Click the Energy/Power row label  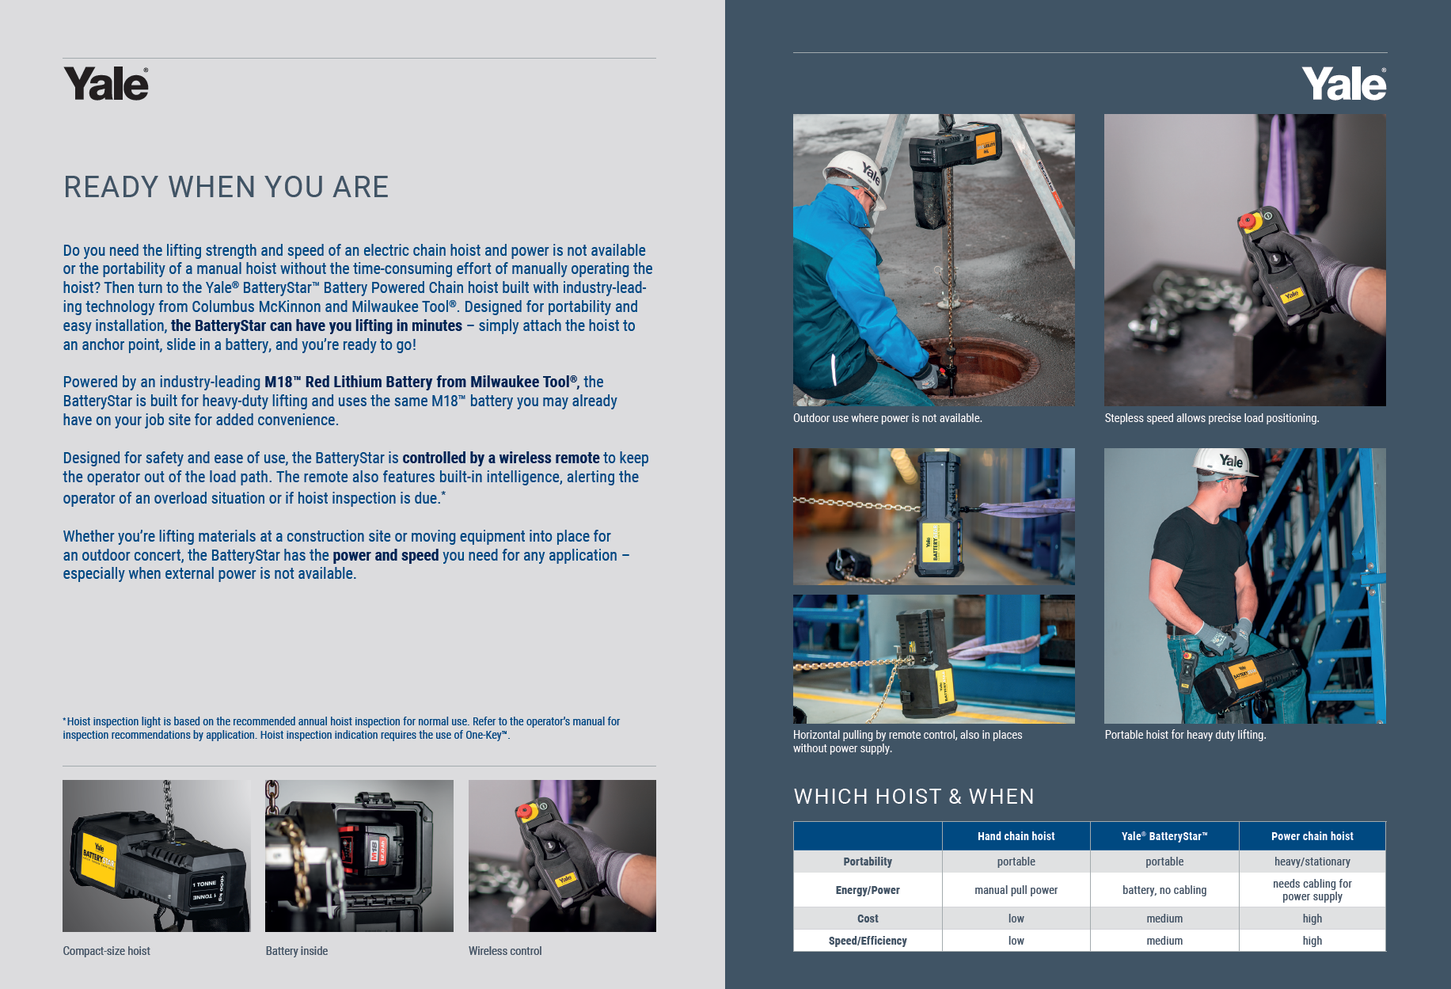pyautogui.click(x=868, y=890)
